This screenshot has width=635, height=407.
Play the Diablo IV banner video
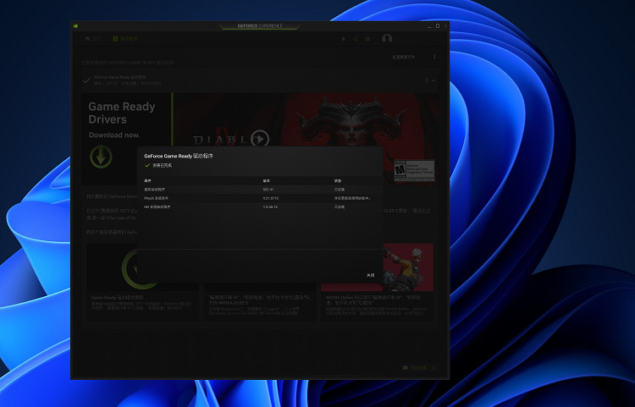260,139
